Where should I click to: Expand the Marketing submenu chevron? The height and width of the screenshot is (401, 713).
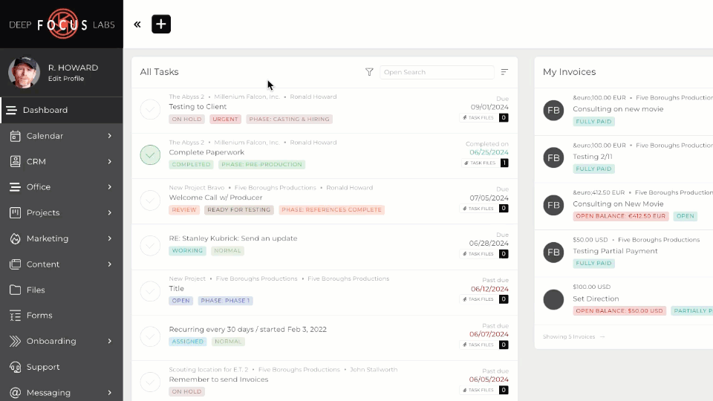[x=110, y=238]
